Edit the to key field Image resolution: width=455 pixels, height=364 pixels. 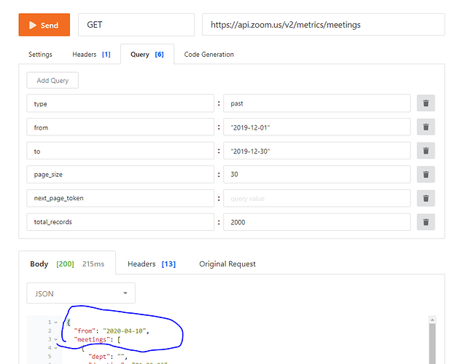(120, 151)
